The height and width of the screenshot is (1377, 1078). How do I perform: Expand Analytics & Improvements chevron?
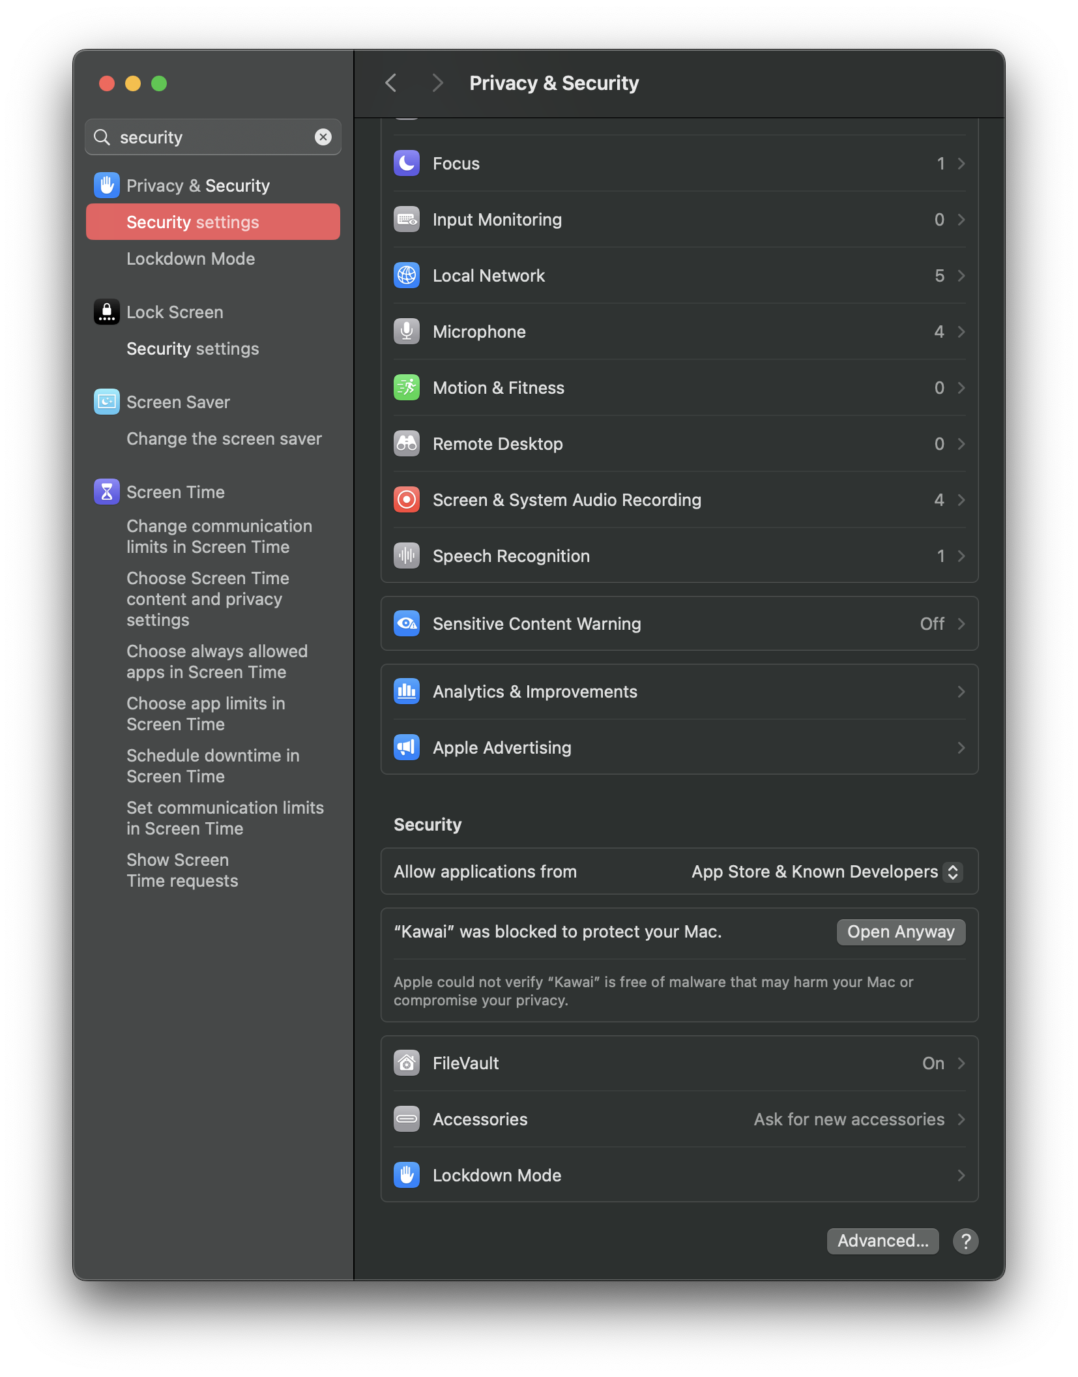[961, 692]
